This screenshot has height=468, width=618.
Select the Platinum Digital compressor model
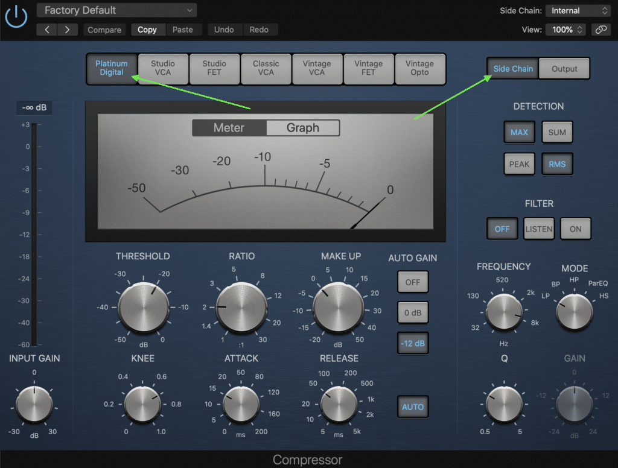pyautogui.click(x=112, y=68)
